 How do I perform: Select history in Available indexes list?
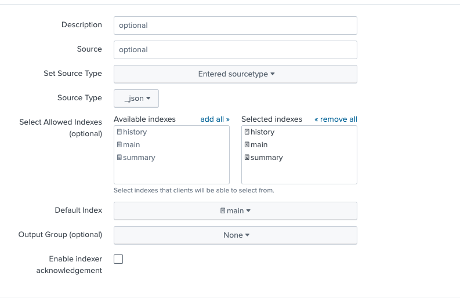coord(135,132)
